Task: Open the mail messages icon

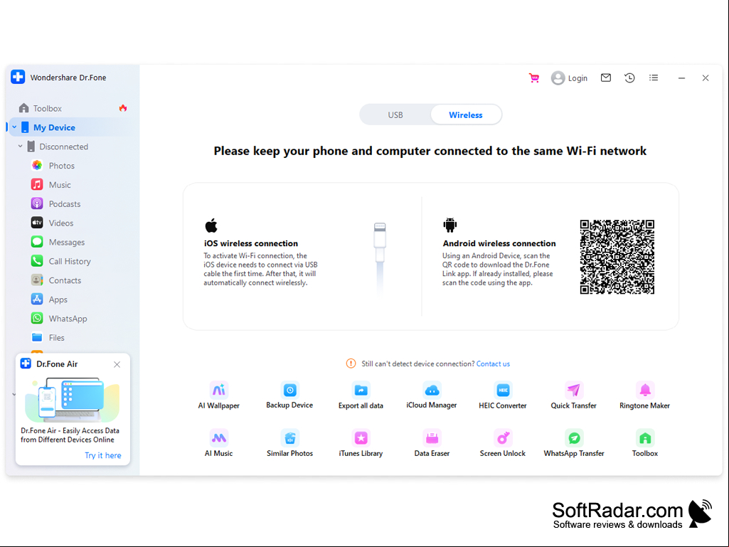Action: click(x=605, y=78)
